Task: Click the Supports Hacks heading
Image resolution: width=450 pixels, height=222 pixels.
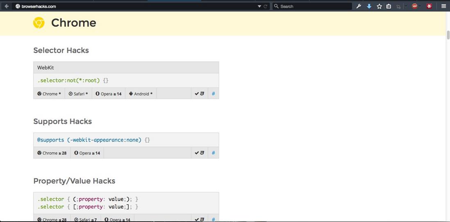Action: point(63,121)
